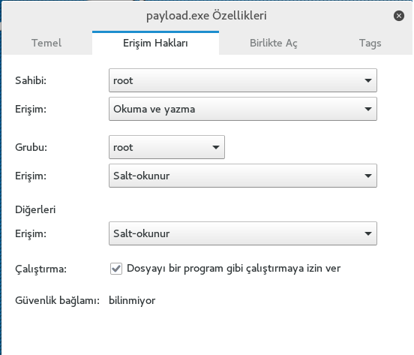
Task: Click the checkbox label text for program execution
Action: click(234, 269)
